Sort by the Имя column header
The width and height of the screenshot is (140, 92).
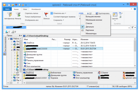click(x=37, y=39)
